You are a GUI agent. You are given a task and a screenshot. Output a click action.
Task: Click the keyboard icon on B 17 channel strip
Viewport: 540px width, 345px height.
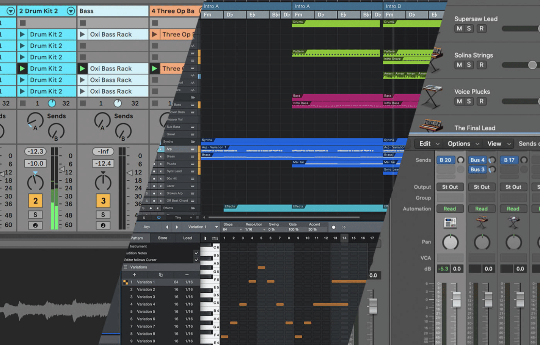[x=513, y=223]
